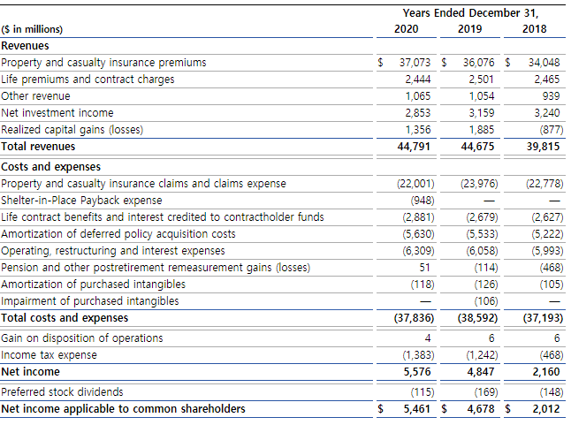
Task: Click 'Gain on disposition of operations' label
Action: pos(82,338)
